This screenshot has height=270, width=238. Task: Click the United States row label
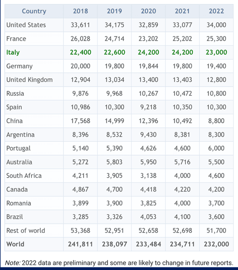coord(26,25)
